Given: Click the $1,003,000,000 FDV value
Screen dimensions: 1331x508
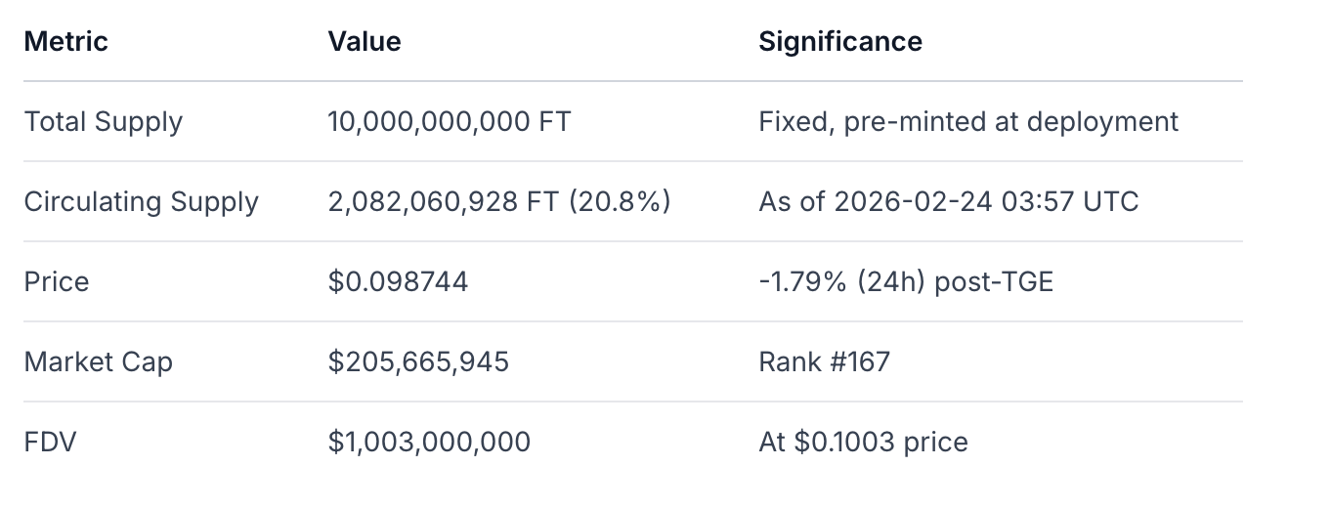Looking at the screenshot, I should click(429, 443).
